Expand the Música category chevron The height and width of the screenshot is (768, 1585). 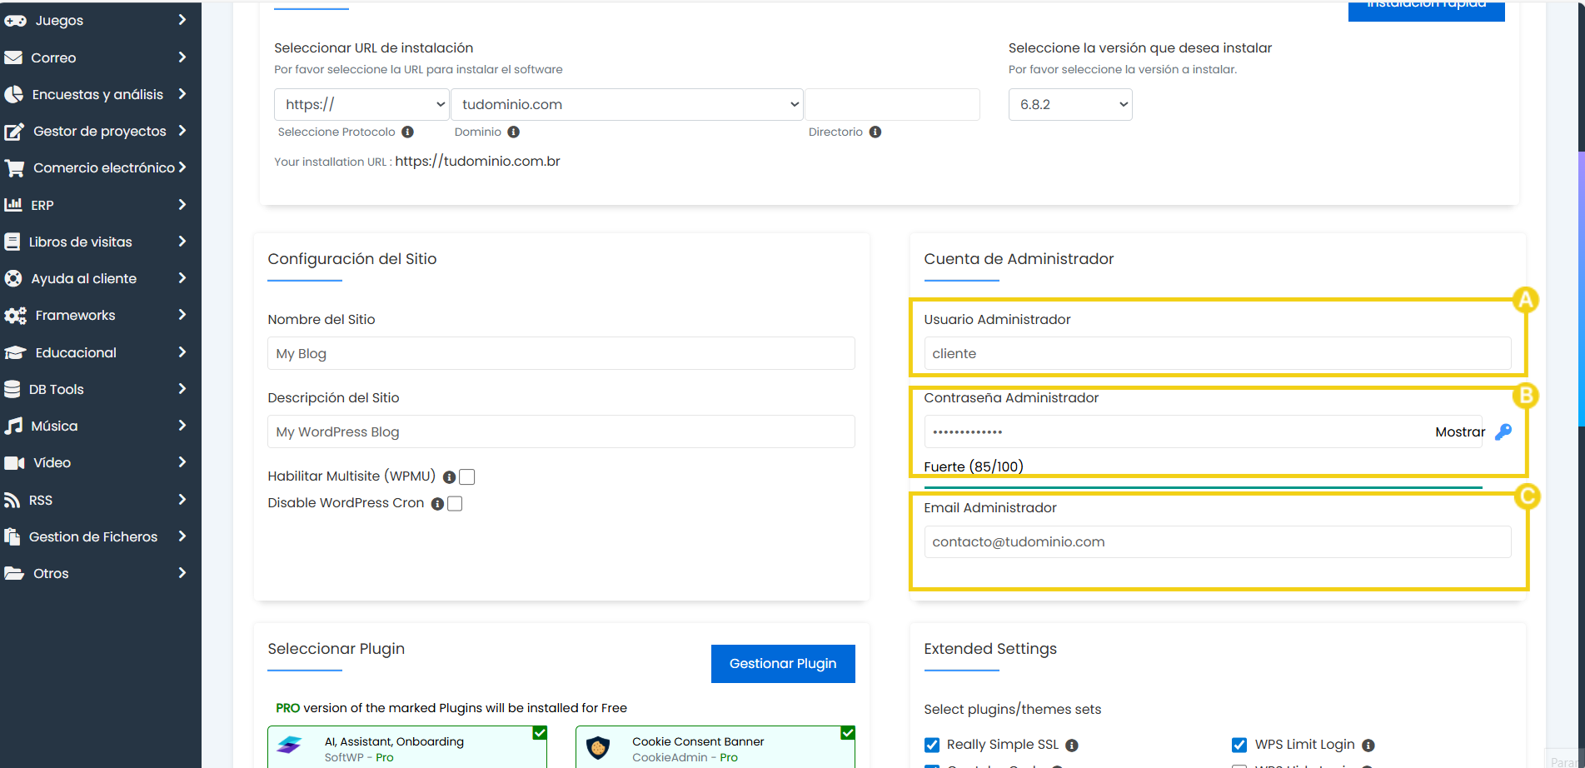pos(182,425)
